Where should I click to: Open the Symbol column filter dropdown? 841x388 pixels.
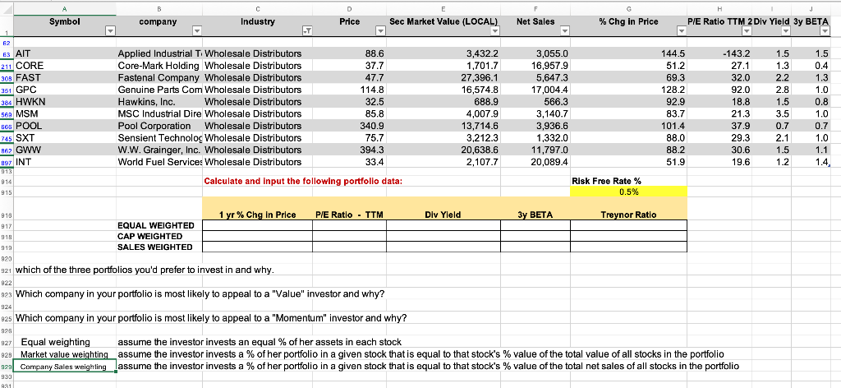pos(110,32)
